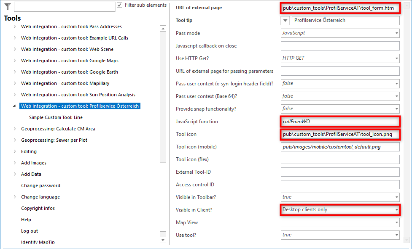Open the Use HTTP Get? dropdown
412x249 pixels.
click(396, 58)
